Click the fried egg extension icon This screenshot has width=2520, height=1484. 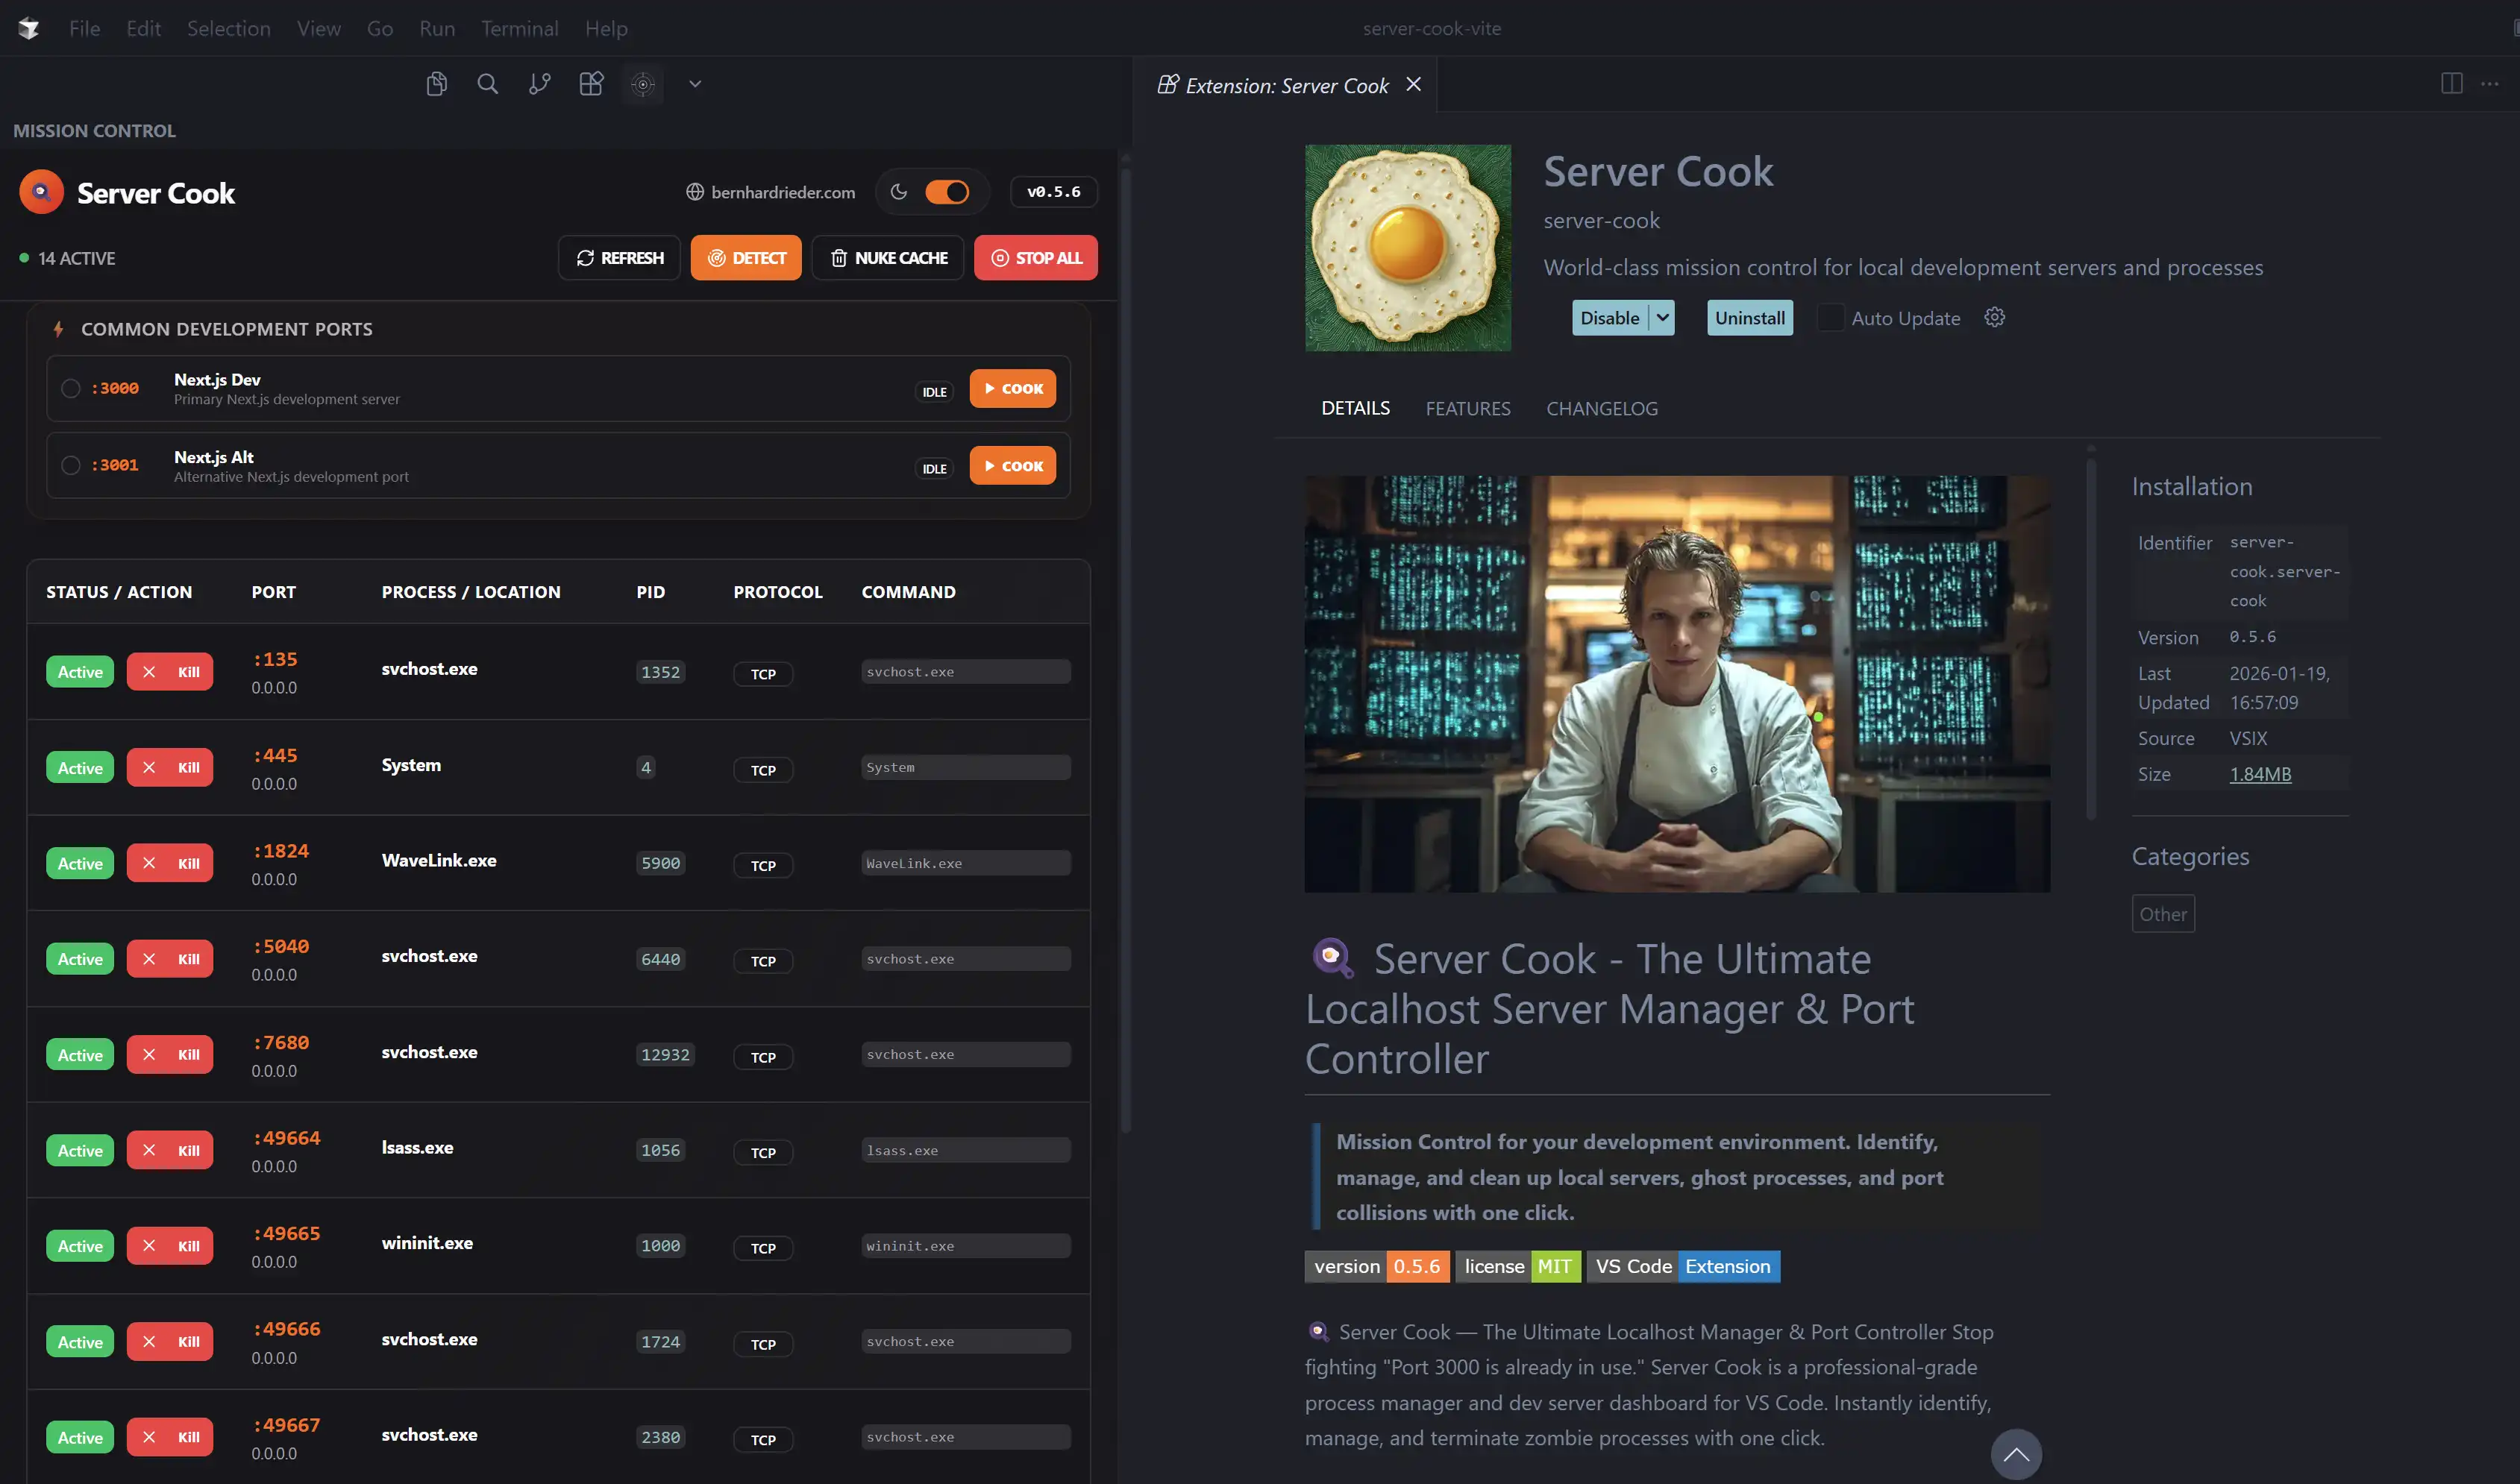[x=1408, y=248]
